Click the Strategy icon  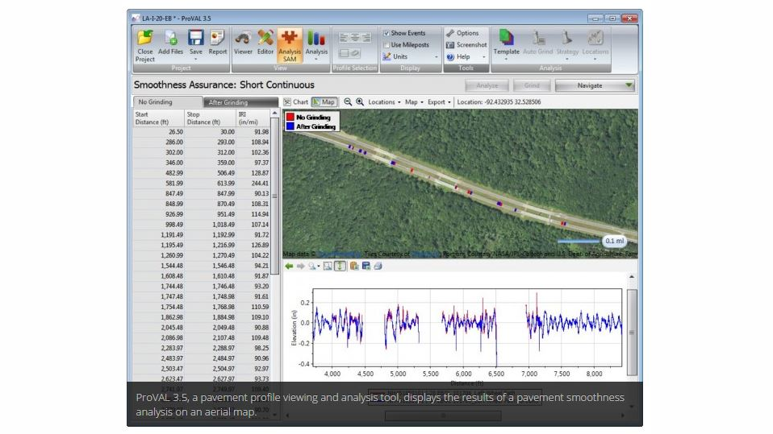pyautogui.click(x=567, y=38)
